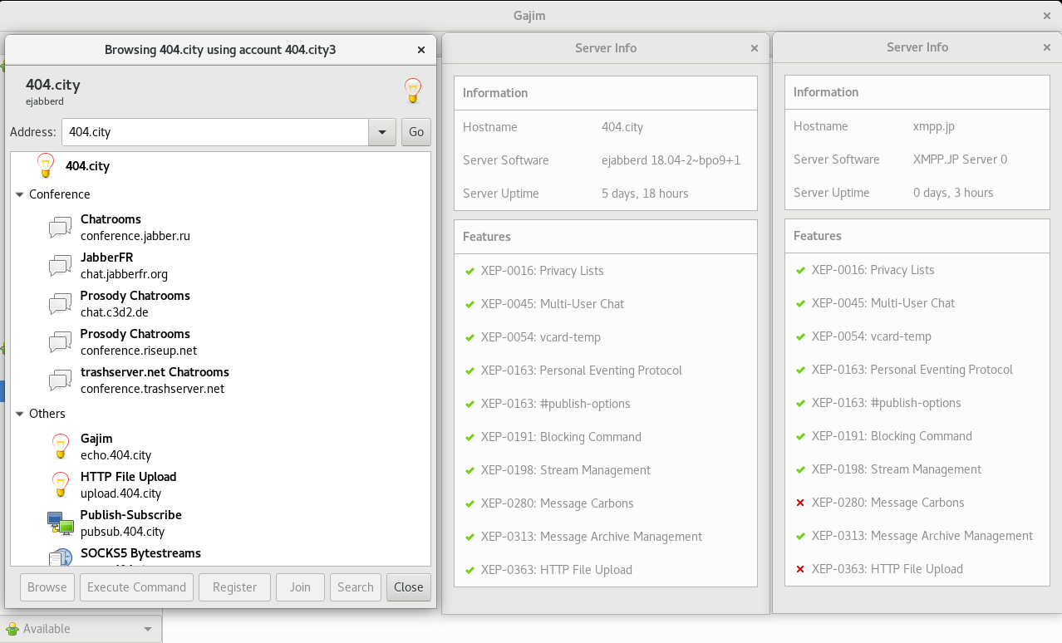Select the 404.city root tree item
The image size is (1062, 643).
87,166
